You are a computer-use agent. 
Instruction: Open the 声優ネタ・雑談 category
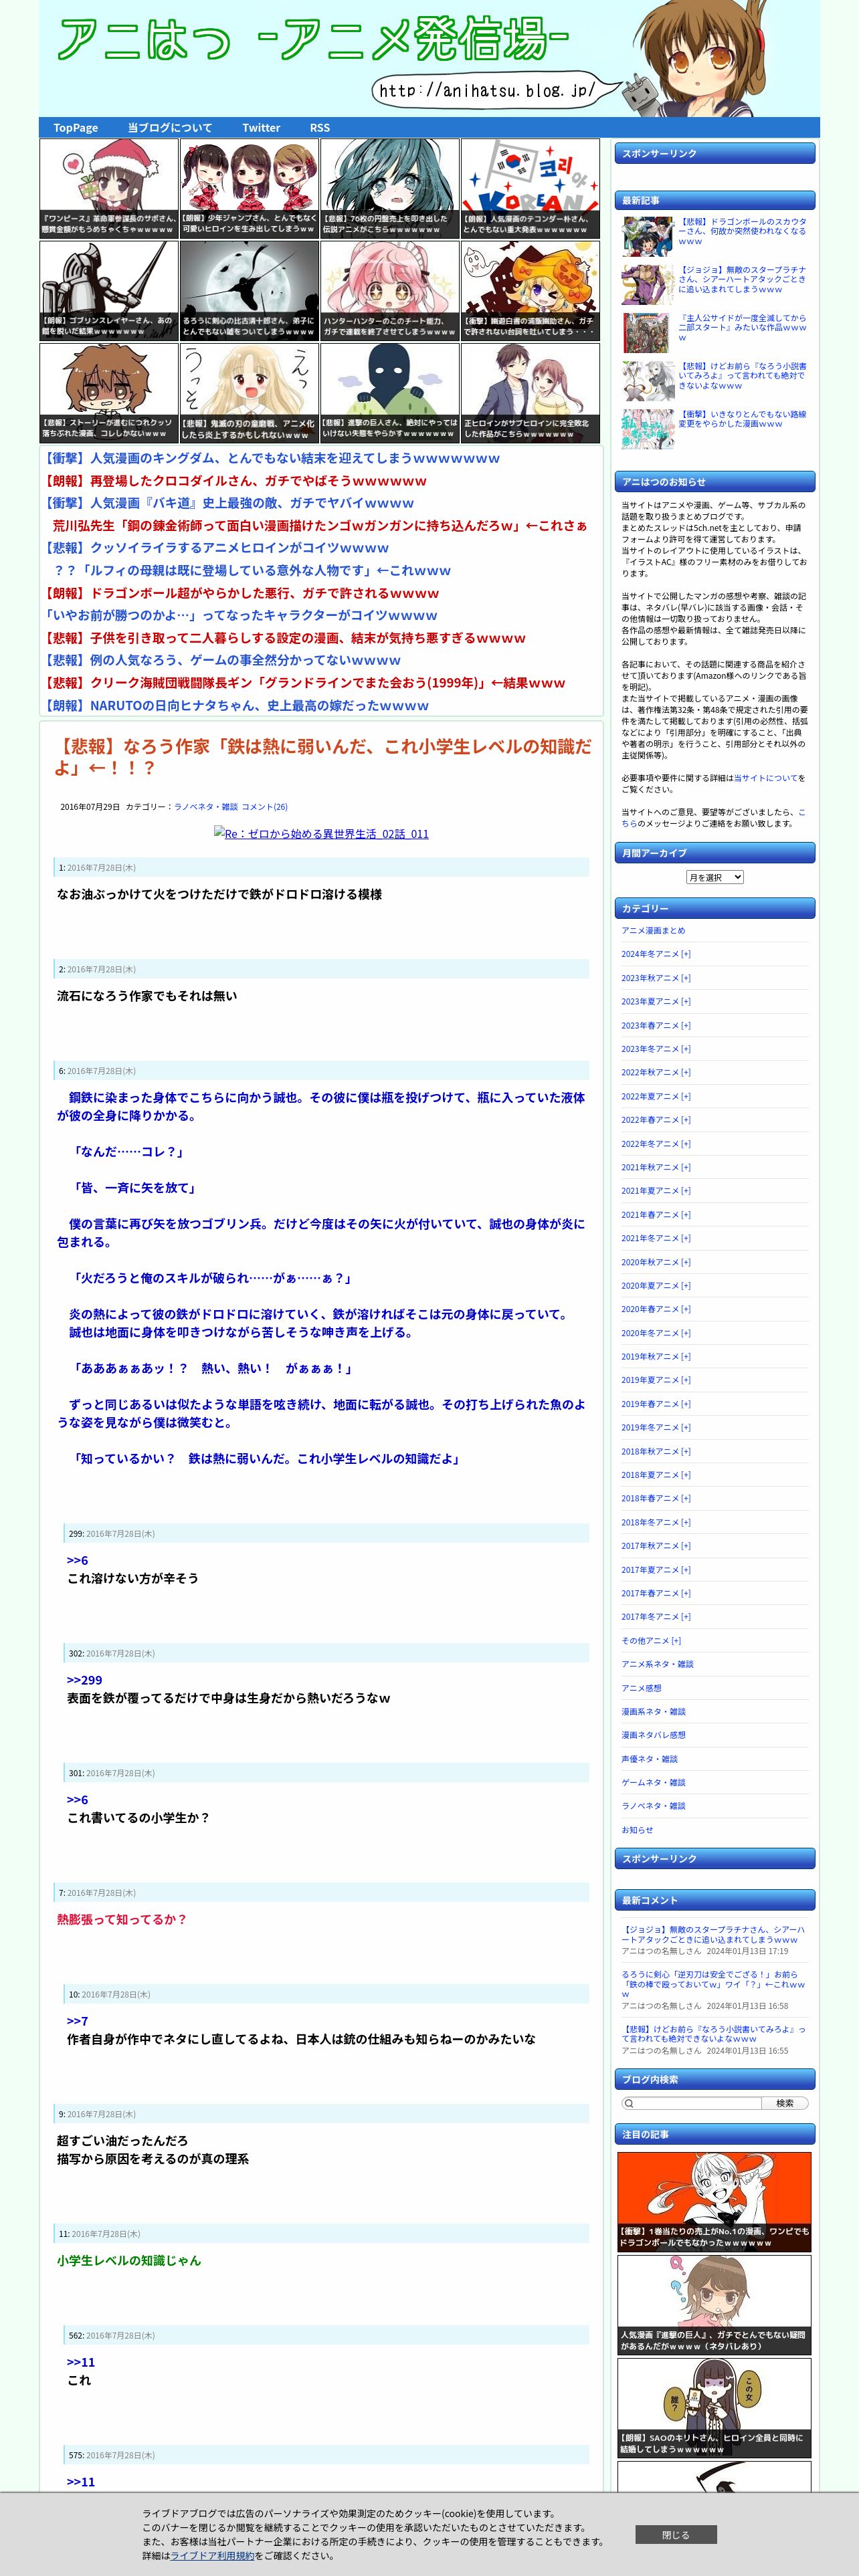(x=649, y=1759)
